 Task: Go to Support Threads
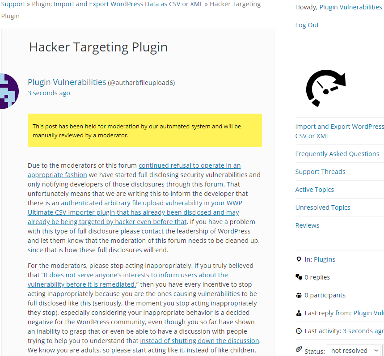320,171
